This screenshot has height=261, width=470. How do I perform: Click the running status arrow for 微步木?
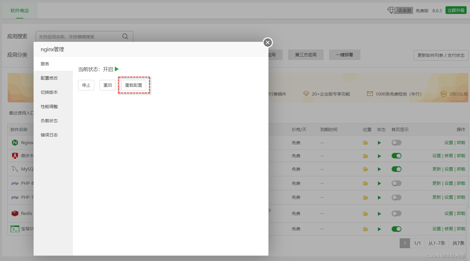click(379, 156)
